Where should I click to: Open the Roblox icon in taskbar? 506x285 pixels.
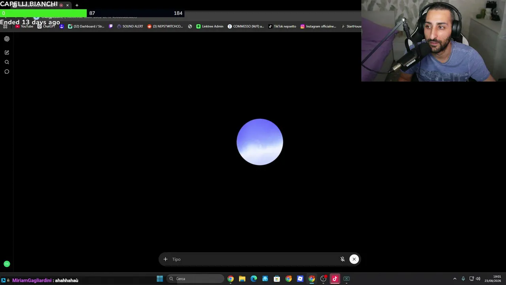[300, 279]
